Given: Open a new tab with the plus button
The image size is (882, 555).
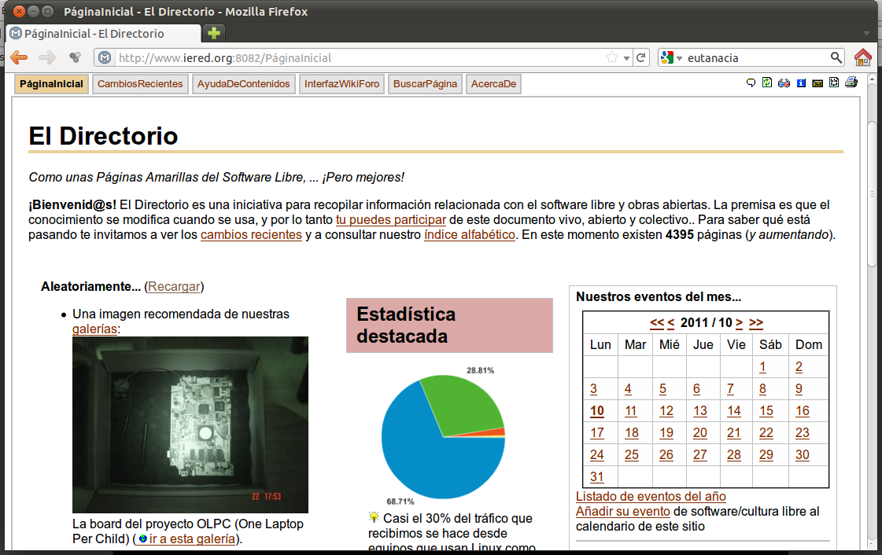Looking at the screenshot, I should click(213, 33).
